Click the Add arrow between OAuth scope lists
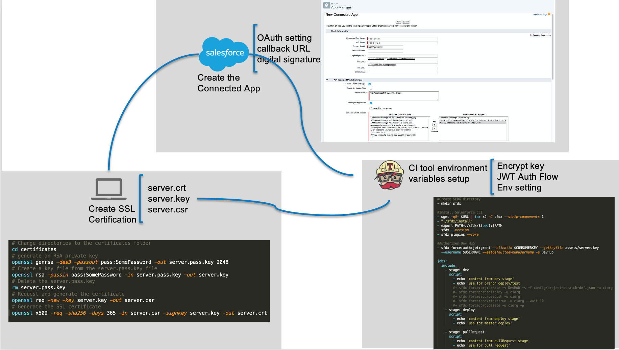 [435, 124]
